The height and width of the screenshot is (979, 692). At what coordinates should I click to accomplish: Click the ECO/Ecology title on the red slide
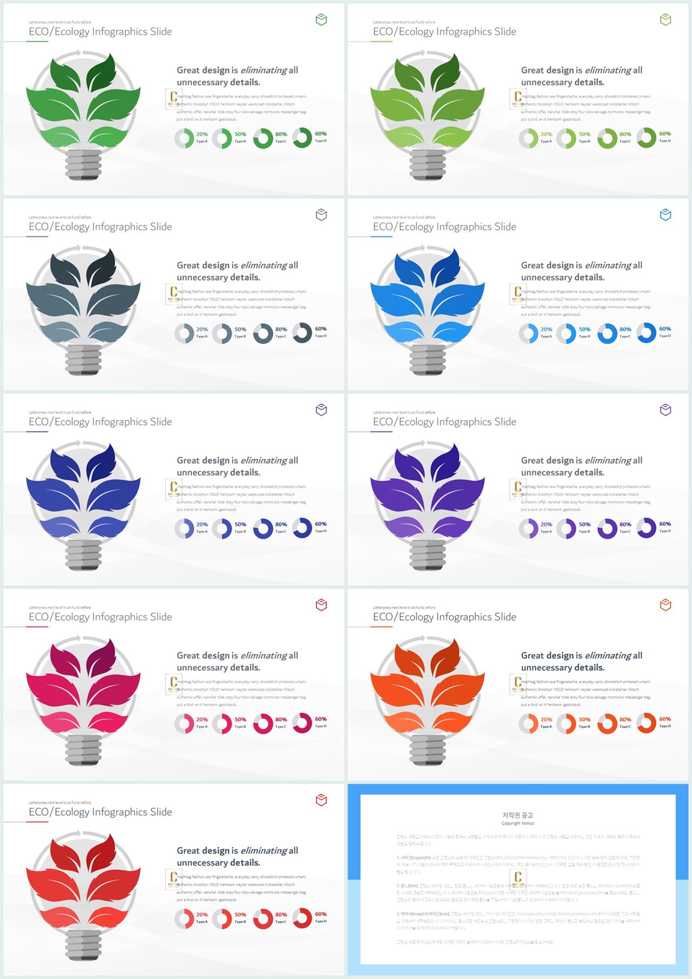coord(101,812)
